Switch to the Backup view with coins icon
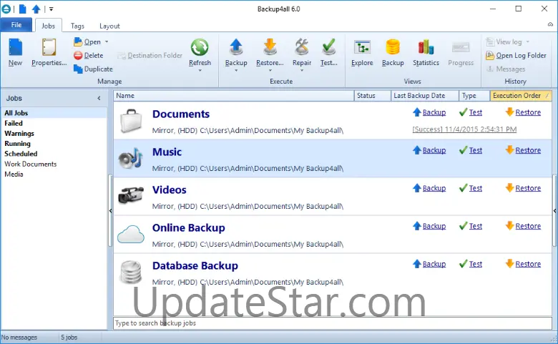Viewport: 558px width, 344px height. pyautogui.click(x=393, y=53)
